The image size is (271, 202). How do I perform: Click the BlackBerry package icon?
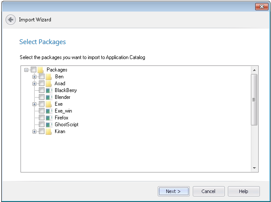coord(49,90)
